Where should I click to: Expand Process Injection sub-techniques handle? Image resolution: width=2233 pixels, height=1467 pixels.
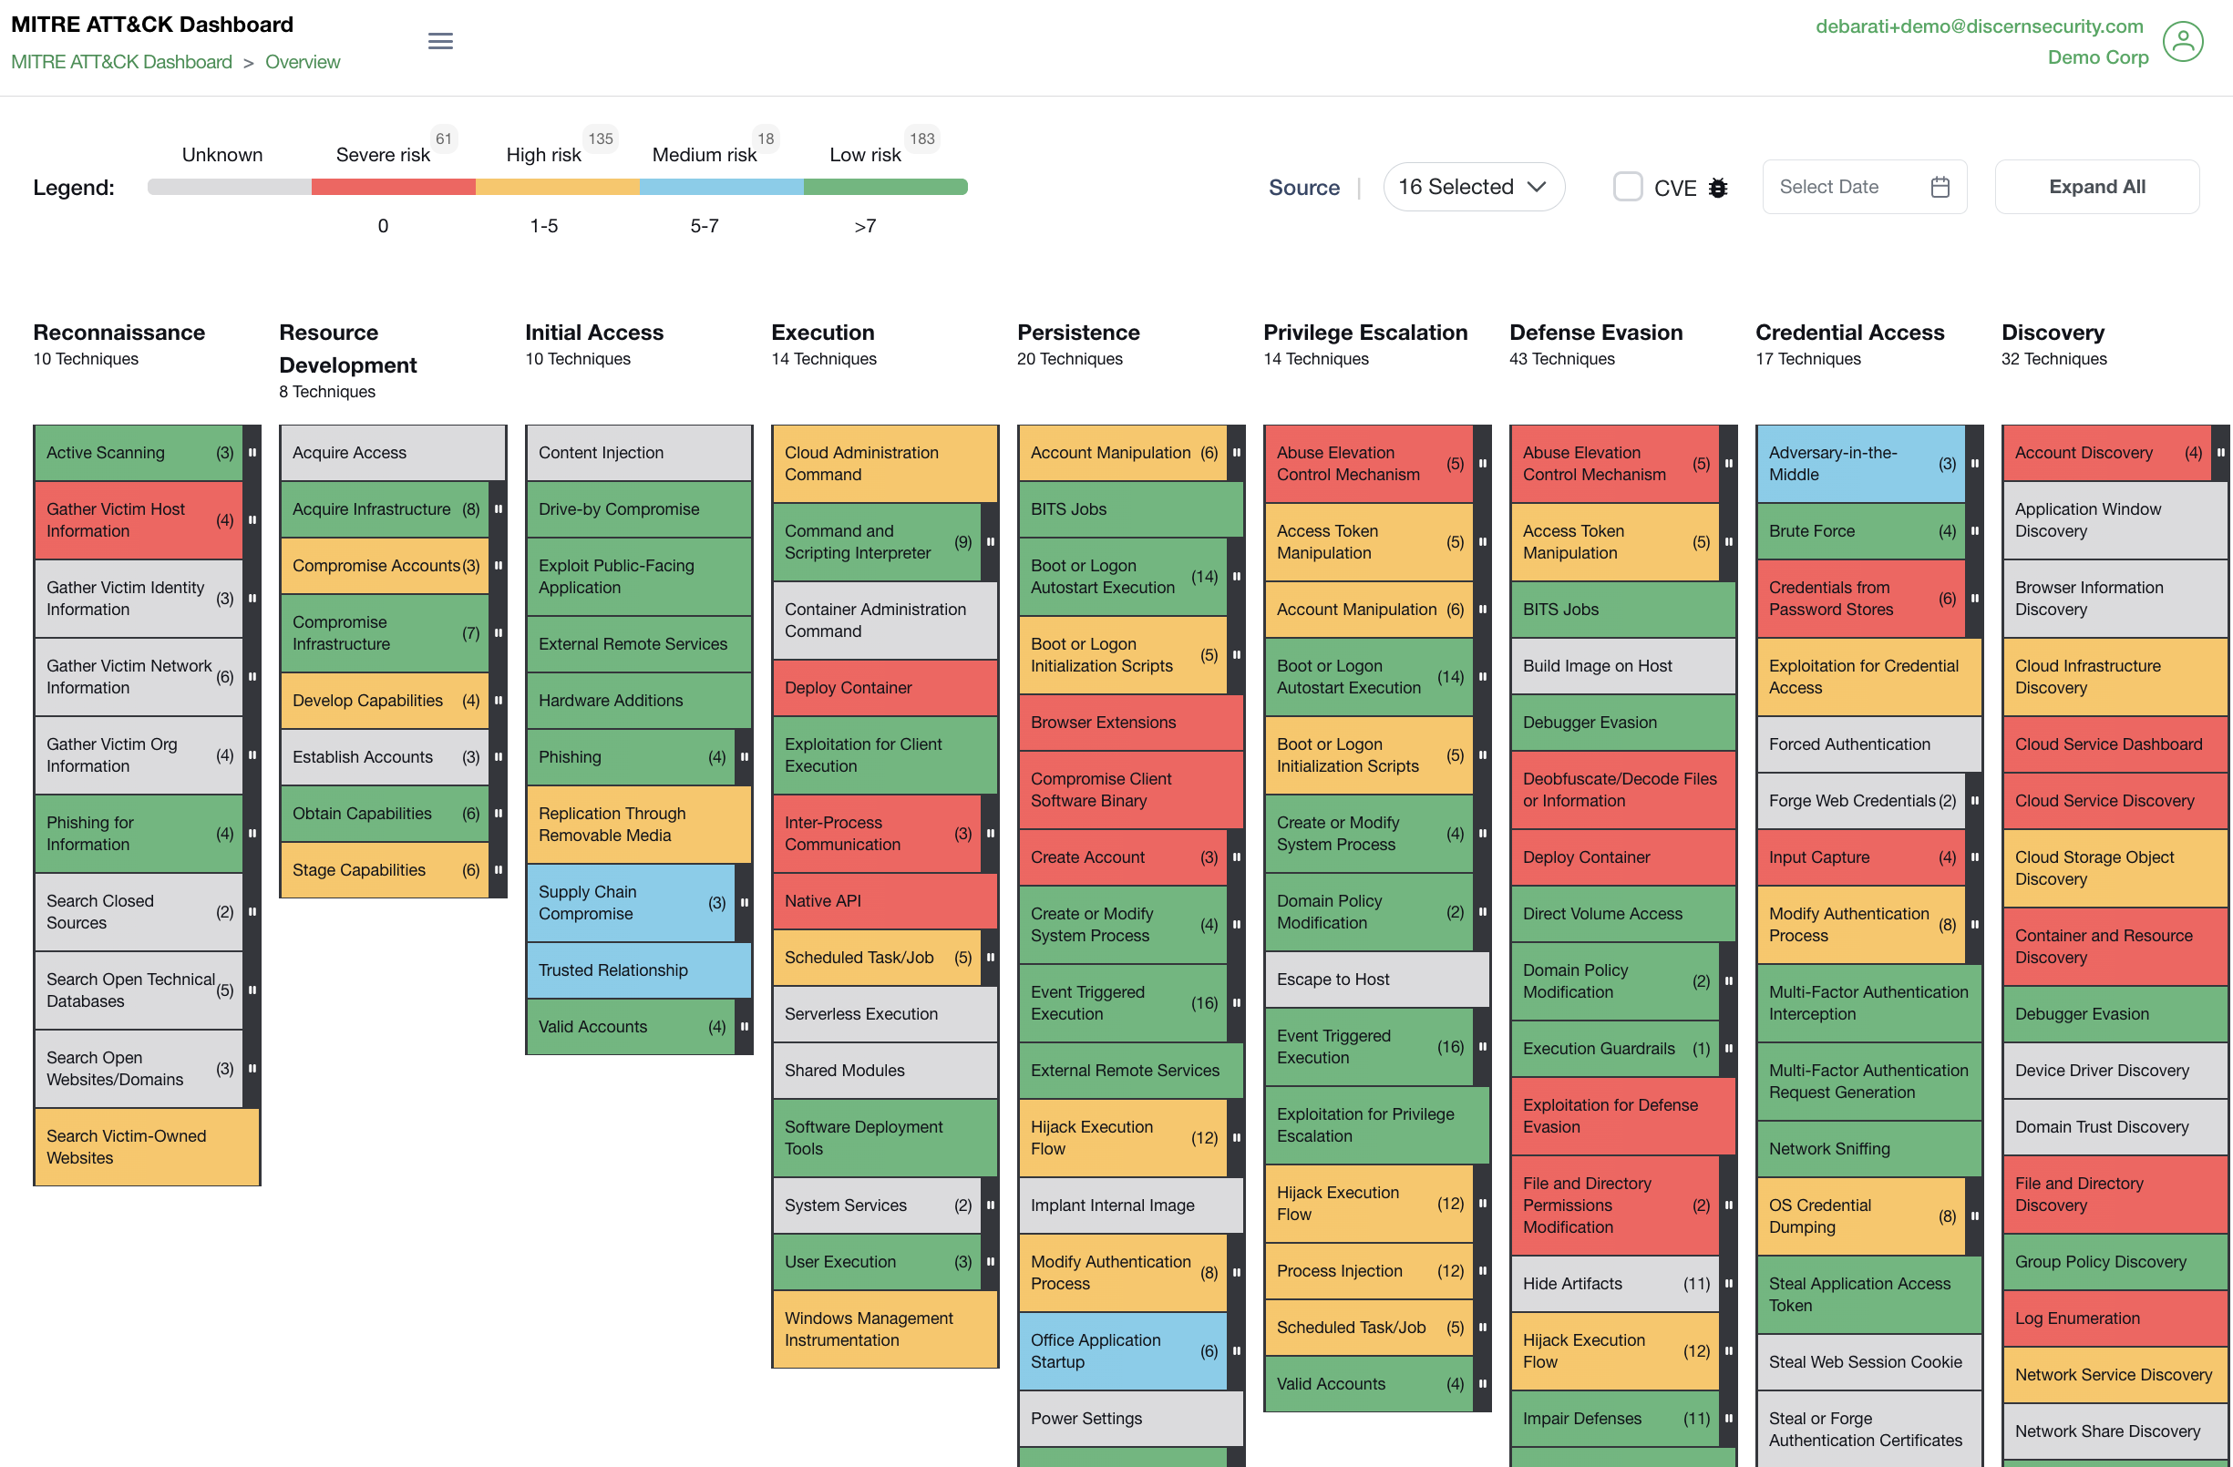(x=1482, y=1271)
